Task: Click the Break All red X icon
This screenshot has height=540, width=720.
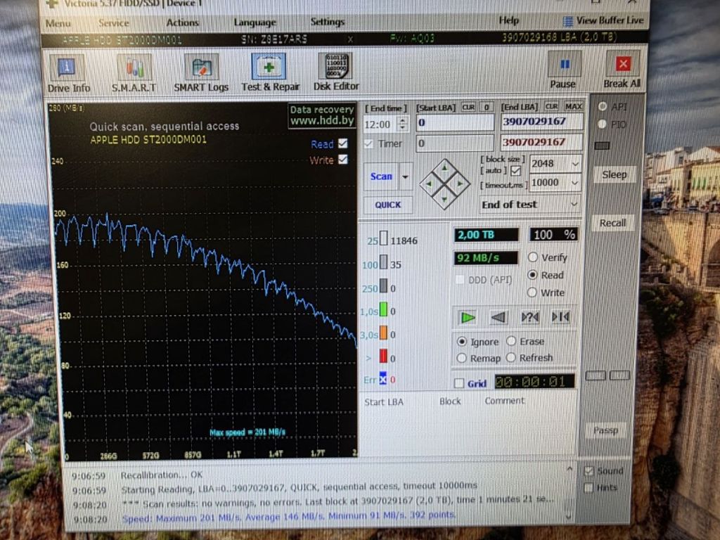Action: click(623, 64)
